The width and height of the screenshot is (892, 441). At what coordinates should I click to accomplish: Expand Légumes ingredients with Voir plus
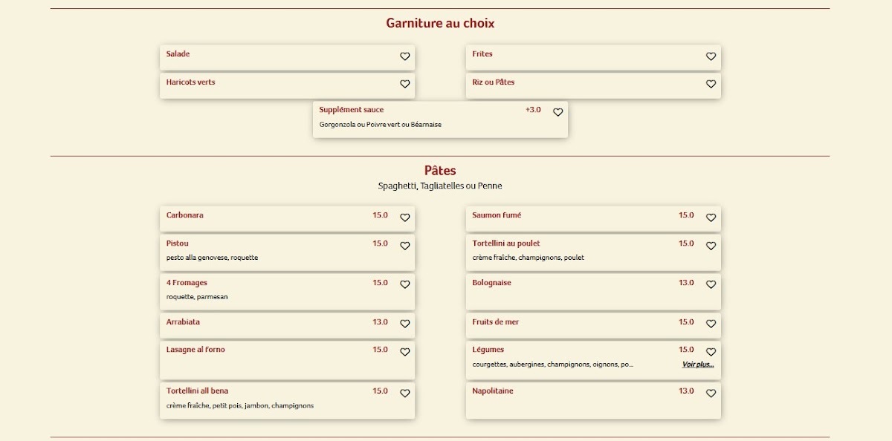tap(697, 365)
